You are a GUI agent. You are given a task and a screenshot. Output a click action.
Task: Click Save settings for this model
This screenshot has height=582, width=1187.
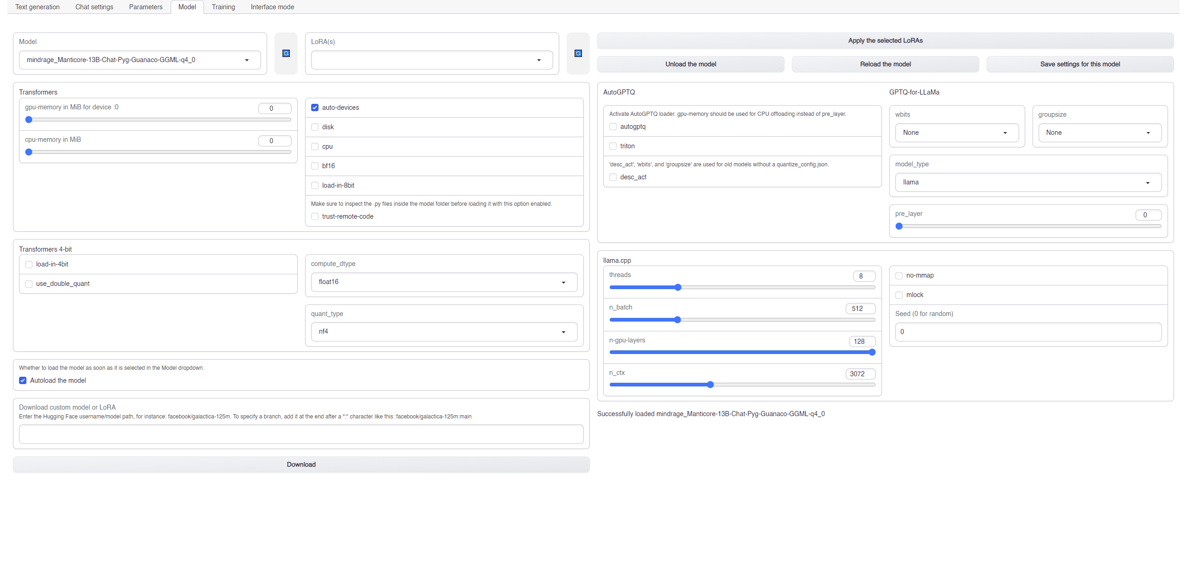pyautogui.click(x=1080, y=64)
